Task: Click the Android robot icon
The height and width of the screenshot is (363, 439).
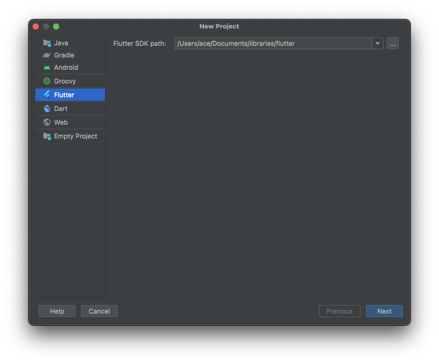Action: [x=47, y=67]
